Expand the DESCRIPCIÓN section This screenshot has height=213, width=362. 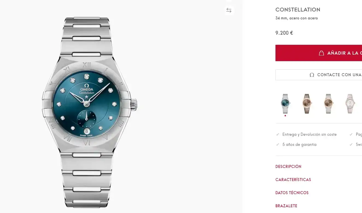pos(288,167)
